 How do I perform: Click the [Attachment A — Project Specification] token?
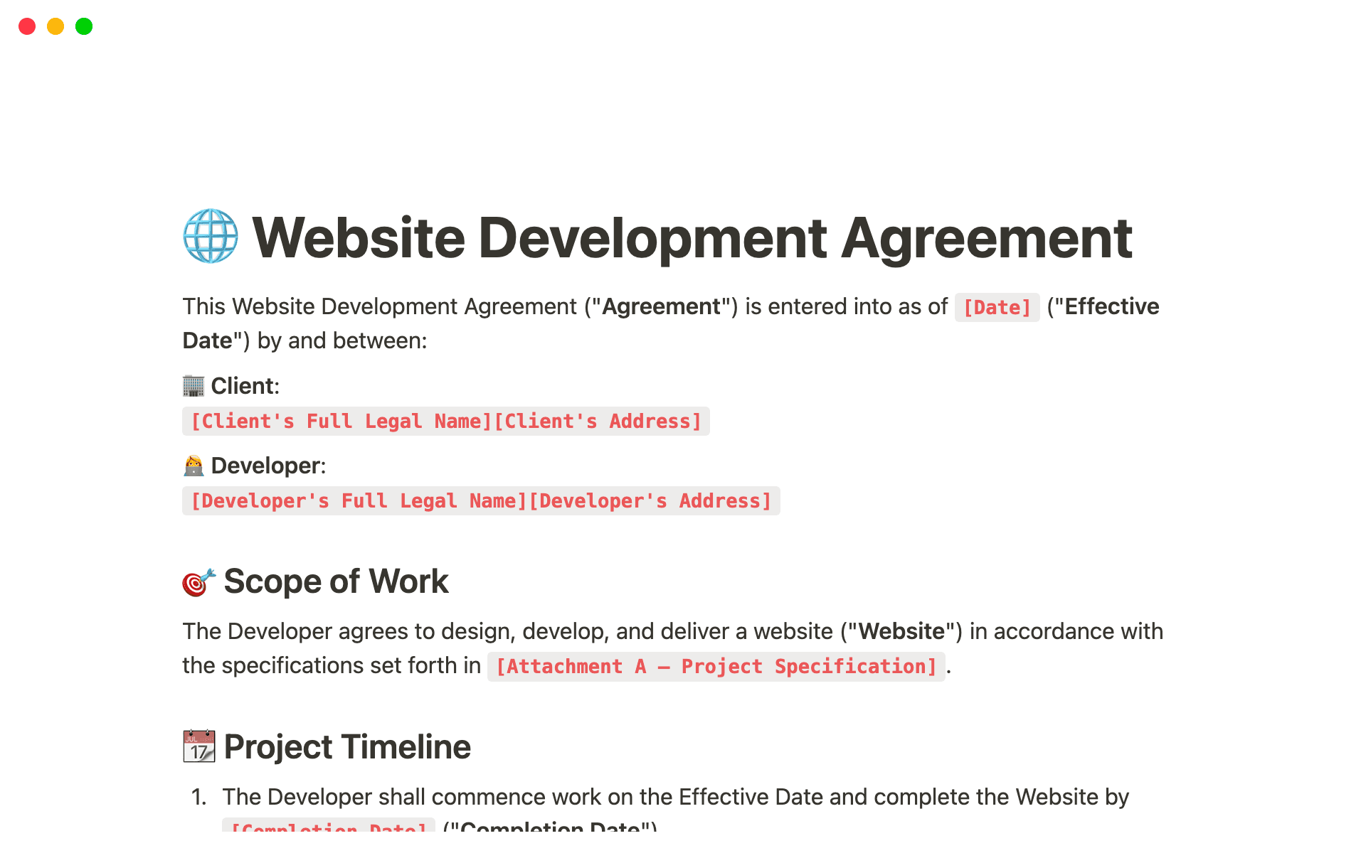[x=716, y=666]
